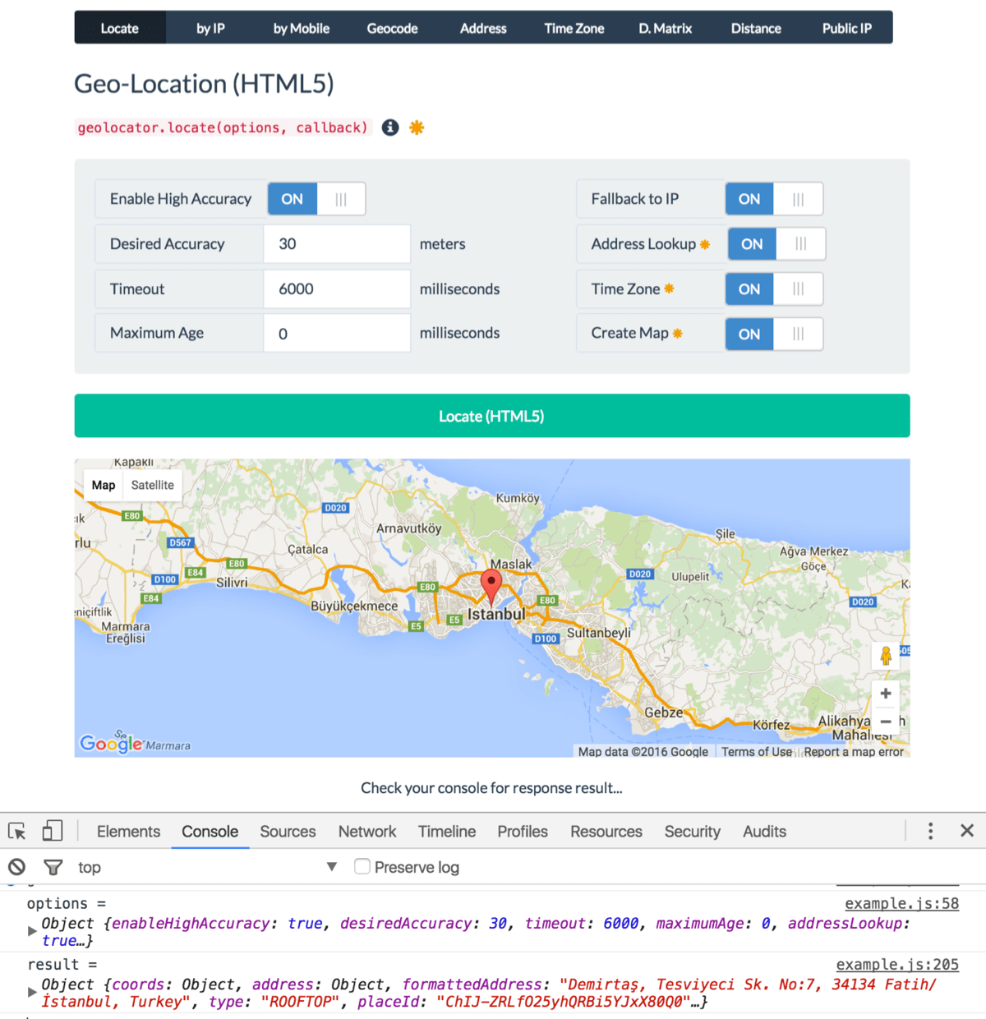Screen dimensions: 986x1019
Task: Open the top frame dropdown in console
Action: (x=331, y=866)
